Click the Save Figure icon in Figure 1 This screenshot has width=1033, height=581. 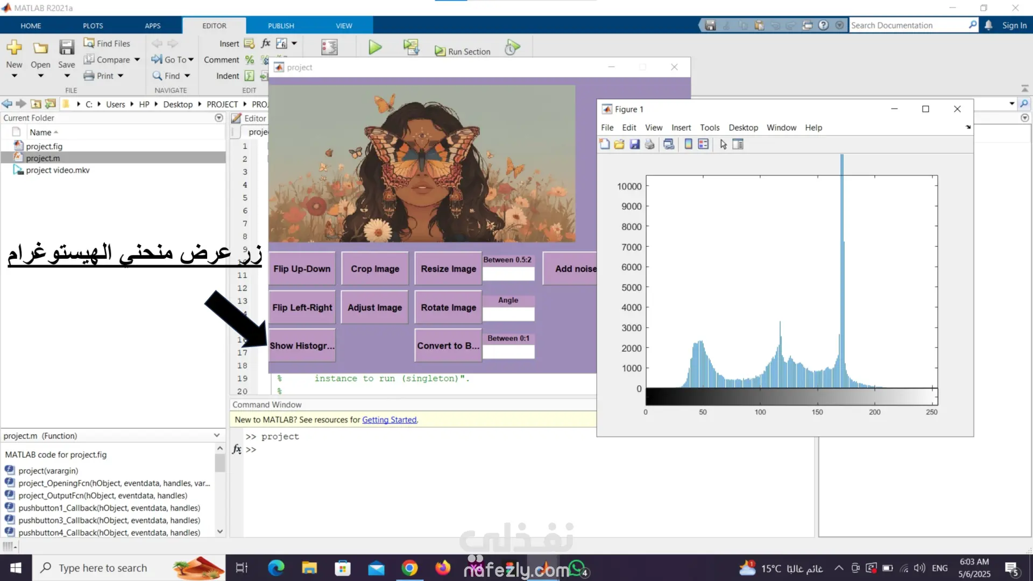coord(635,144)
